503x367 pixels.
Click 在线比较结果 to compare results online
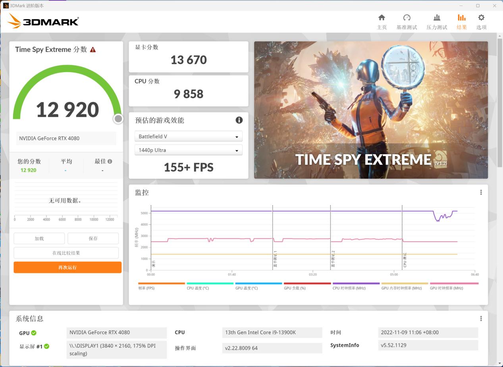66,252
